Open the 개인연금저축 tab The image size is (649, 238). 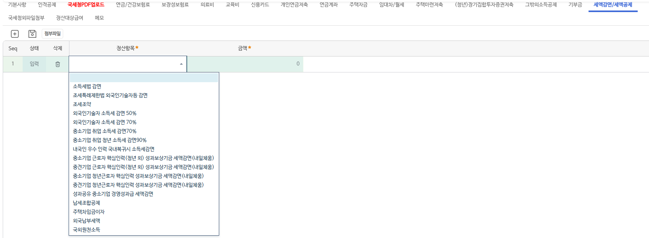pyautogui.click(x=294, y=5)
